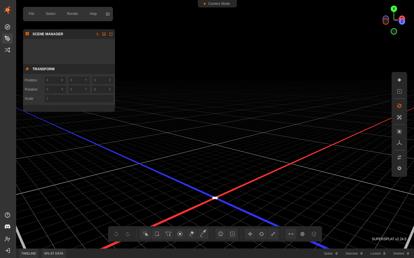Activate the Lasso selection tool
Screen dimensions: 414x258
(157, 234)
